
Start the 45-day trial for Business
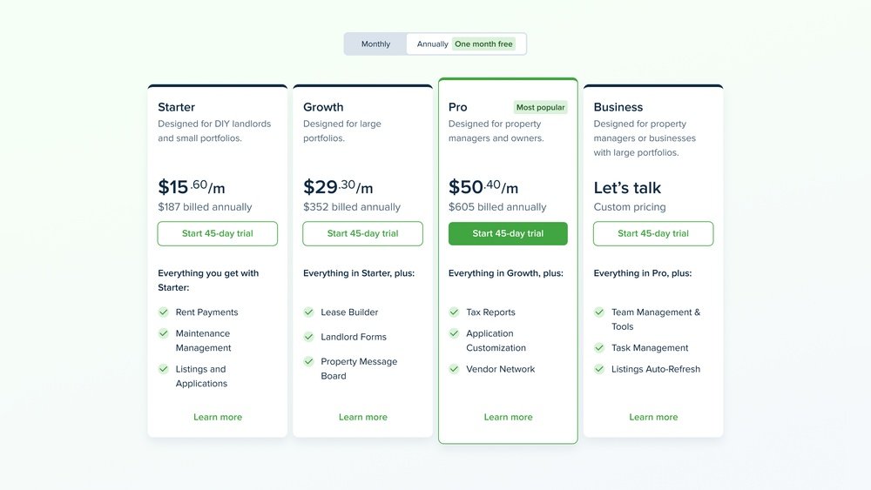(653, 233)
